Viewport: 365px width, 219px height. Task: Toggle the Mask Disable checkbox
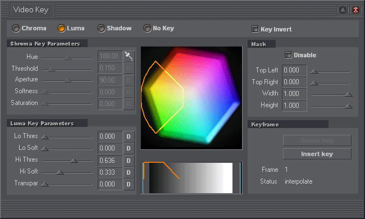click(x=288, y=55)
